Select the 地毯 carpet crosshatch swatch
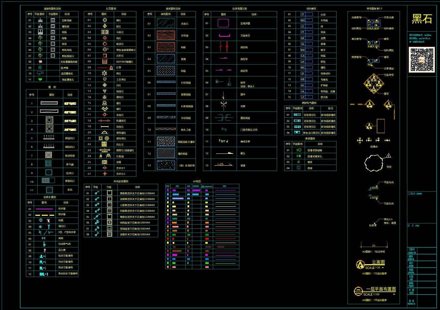This screenshot has width=440, height=310. (x=166, y=70)
